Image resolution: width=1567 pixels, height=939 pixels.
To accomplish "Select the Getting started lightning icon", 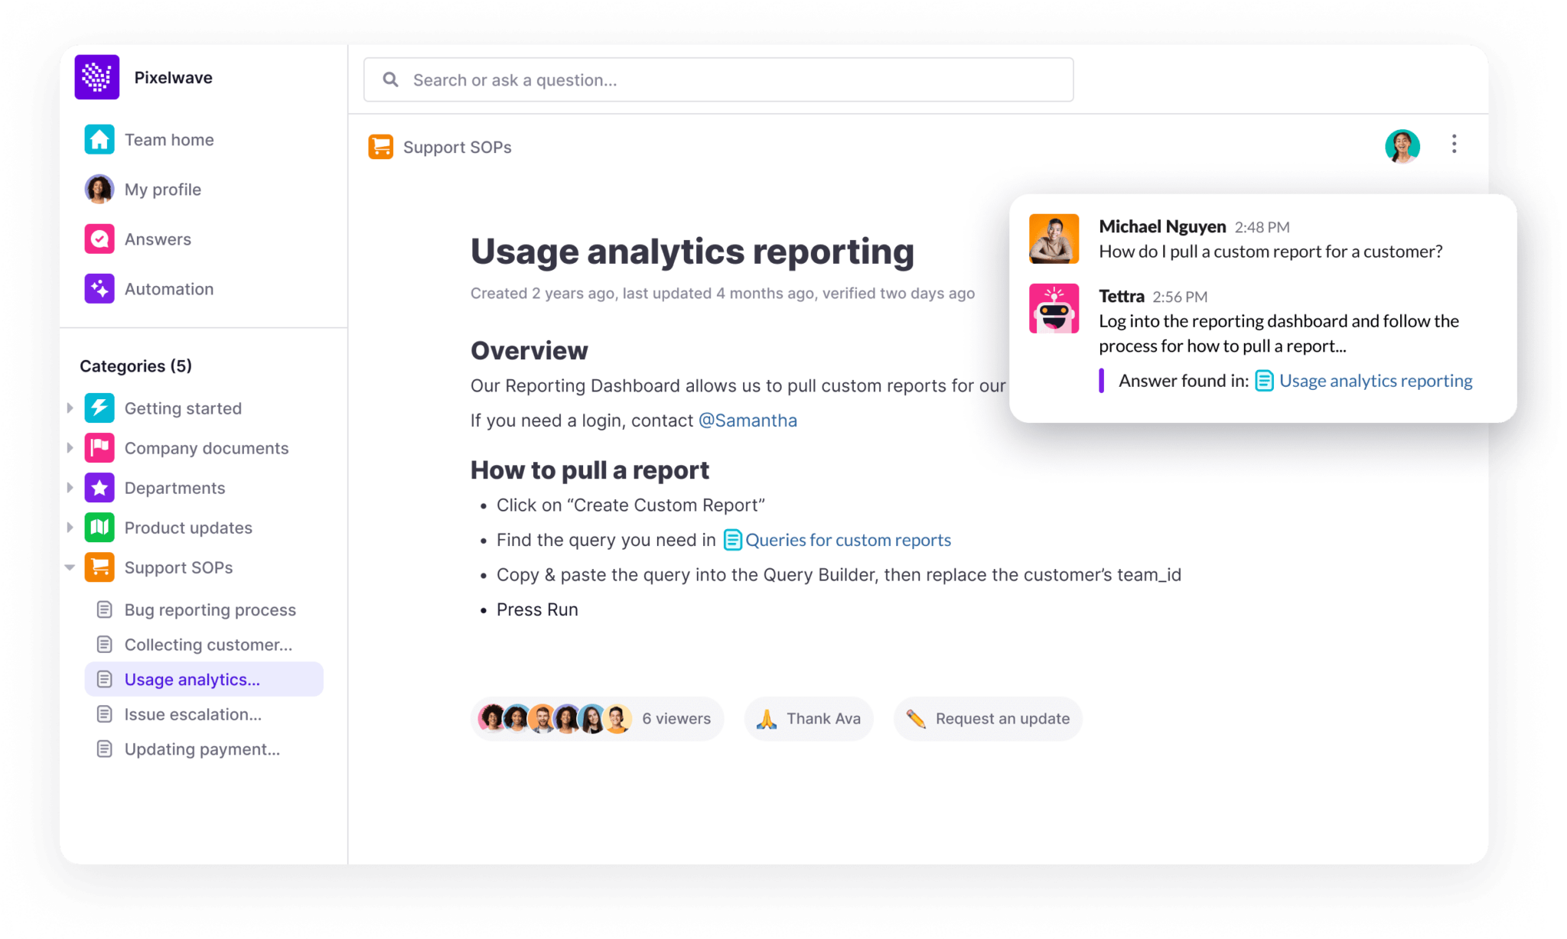I will coord(99,408).
